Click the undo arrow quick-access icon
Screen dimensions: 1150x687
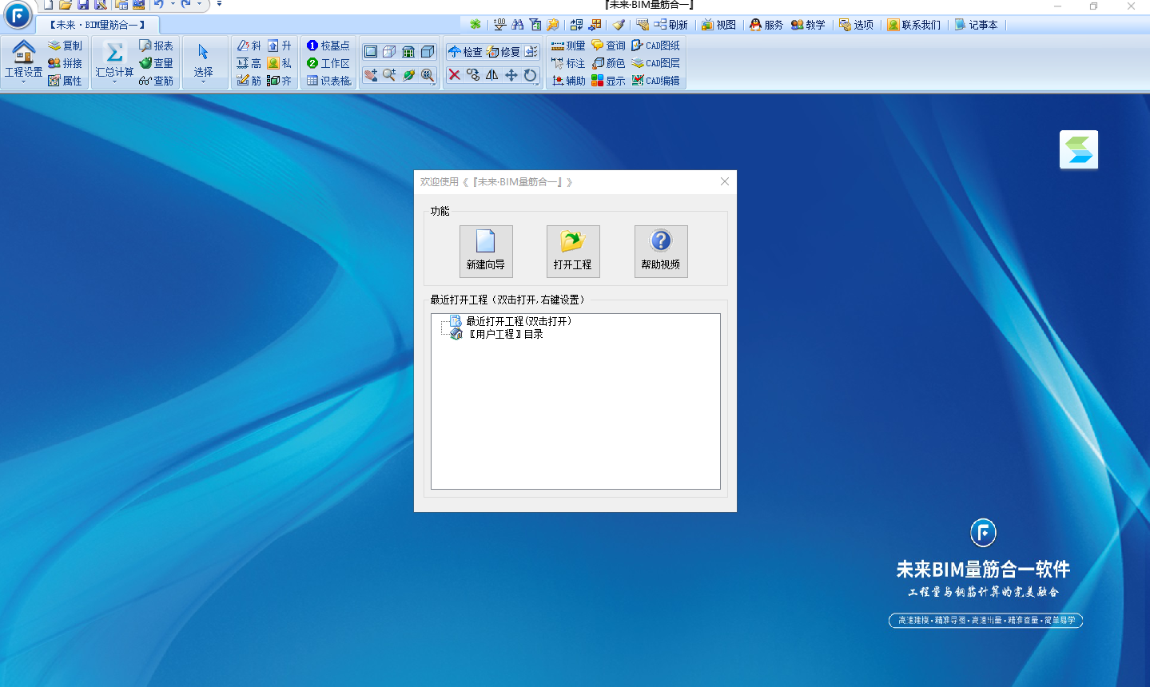coord(159,5)
